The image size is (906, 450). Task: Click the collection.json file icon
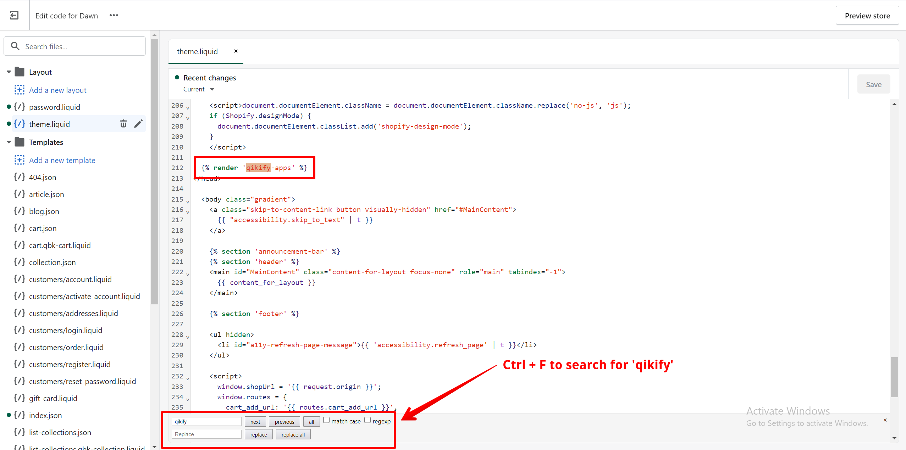pos(20,261)
